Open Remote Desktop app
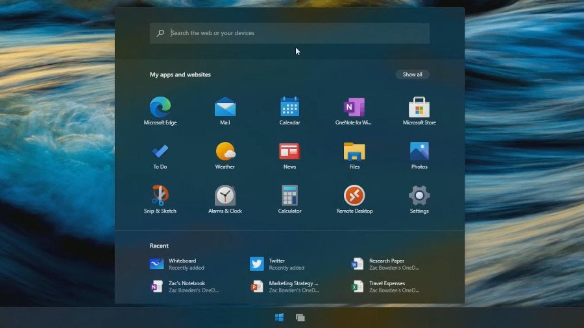584x328 pixels. (x=354, y=196)
